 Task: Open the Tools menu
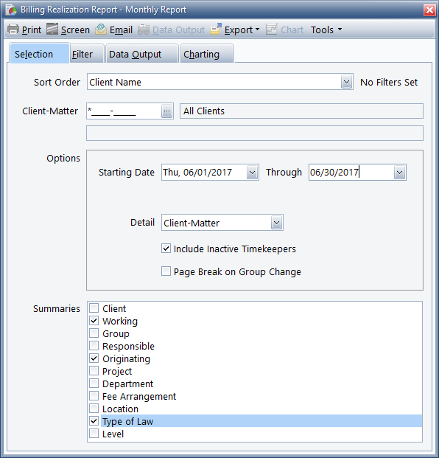[326, 30]
